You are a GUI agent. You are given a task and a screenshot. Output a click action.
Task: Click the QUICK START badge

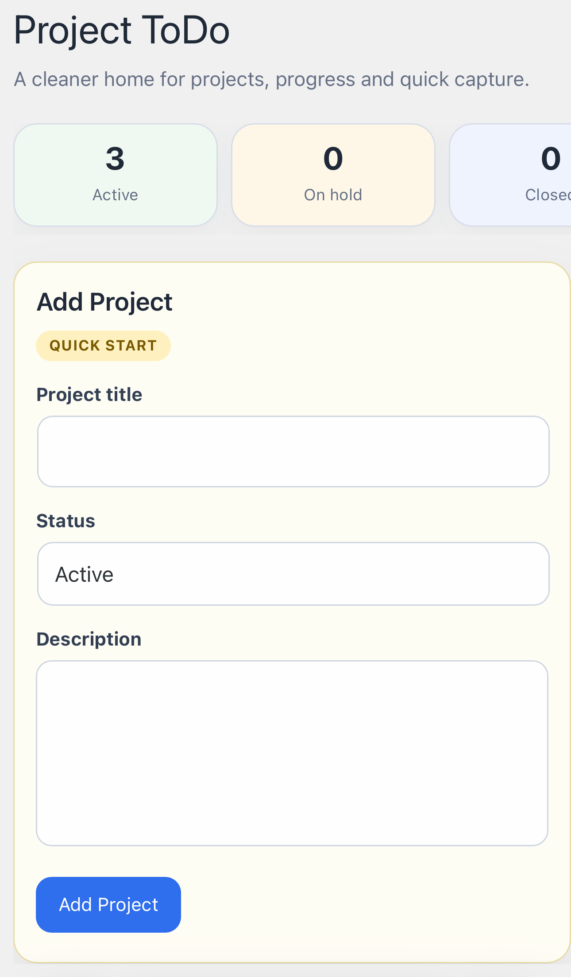tap(103, 346)
